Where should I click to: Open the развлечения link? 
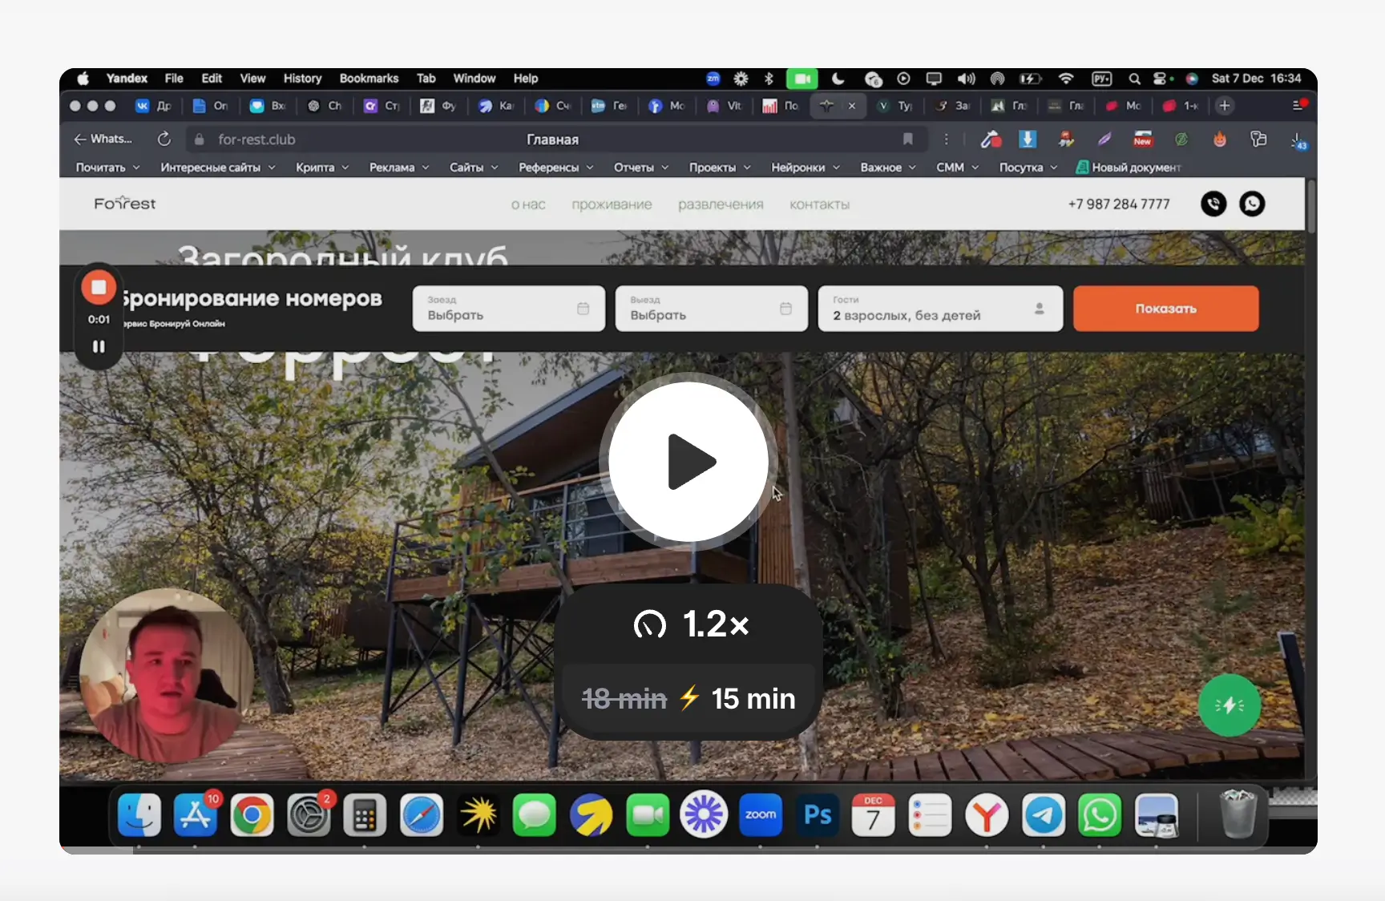pyautogui.click(x=721, y=204)
